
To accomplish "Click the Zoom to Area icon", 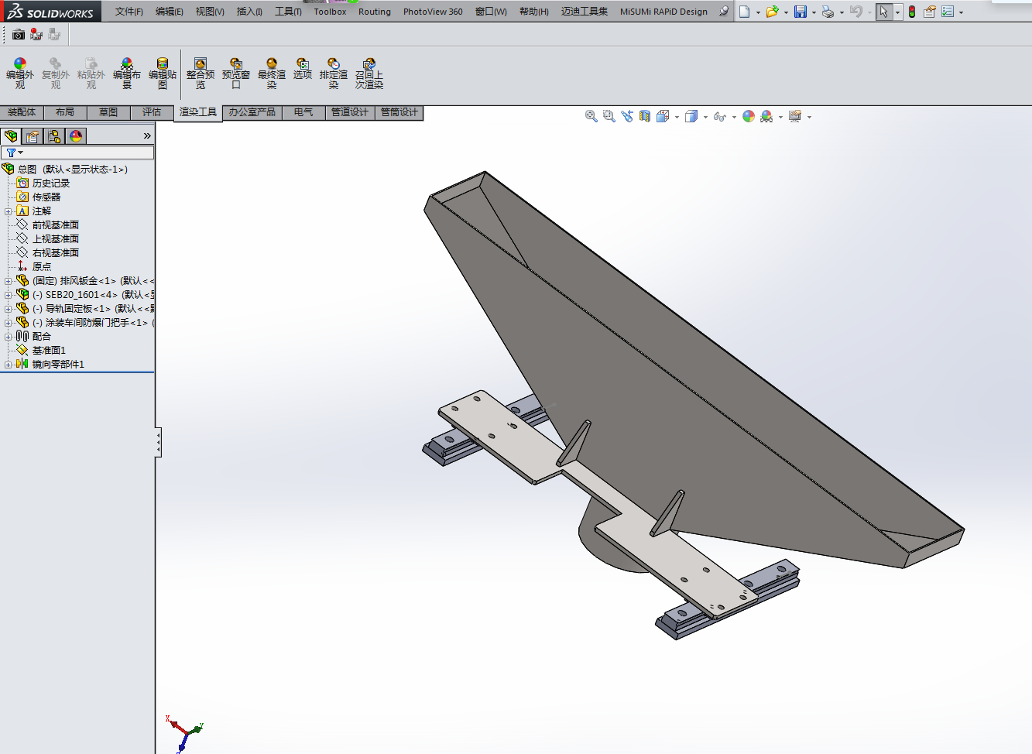I will coord(609,116).
